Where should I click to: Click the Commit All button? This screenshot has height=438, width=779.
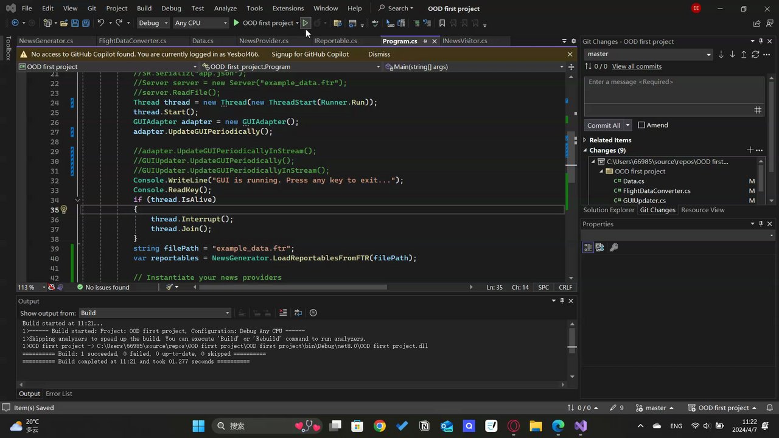tap(603, 125)
